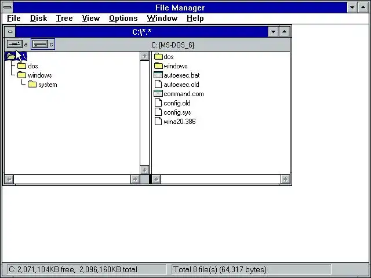Maximize the File Manager window
This screenshot has height=278, width=371.
pos(363,8)
